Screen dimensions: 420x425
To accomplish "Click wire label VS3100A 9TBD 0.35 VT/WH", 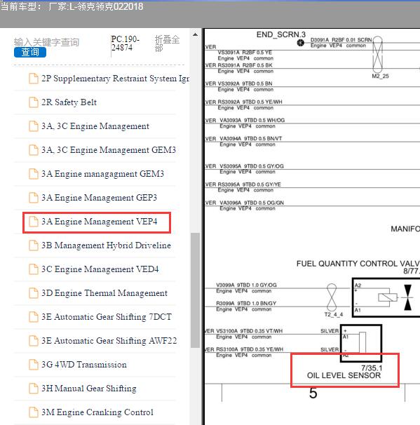I will pyautogui.click(x=250, y=331).
